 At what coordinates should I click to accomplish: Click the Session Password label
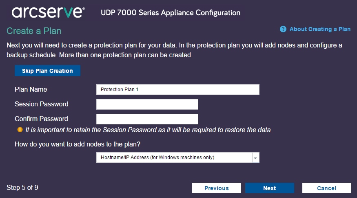(42, 104)
